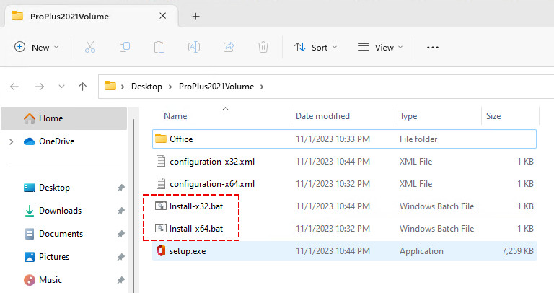Click the pin icon next to Documents
Viewport: 554px width, 293px height.
click(x=121, y=234)
